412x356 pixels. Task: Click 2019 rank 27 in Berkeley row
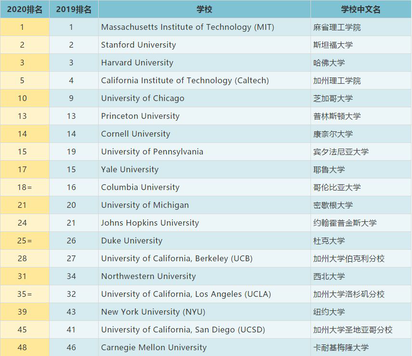[71, 258]
